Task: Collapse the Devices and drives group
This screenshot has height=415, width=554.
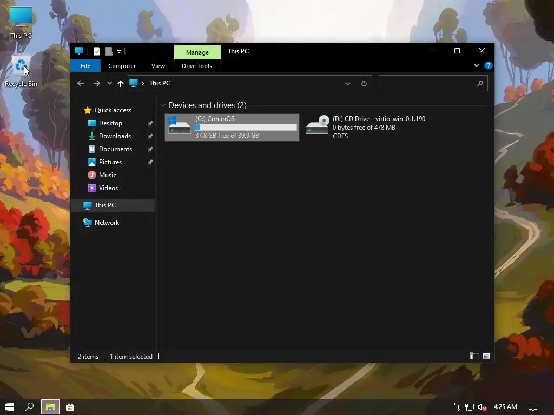Action: (x=163, y=105)
